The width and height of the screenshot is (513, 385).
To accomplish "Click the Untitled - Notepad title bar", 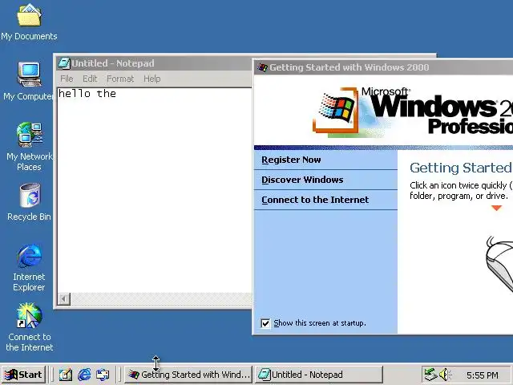I will click(x=154, y=63).
